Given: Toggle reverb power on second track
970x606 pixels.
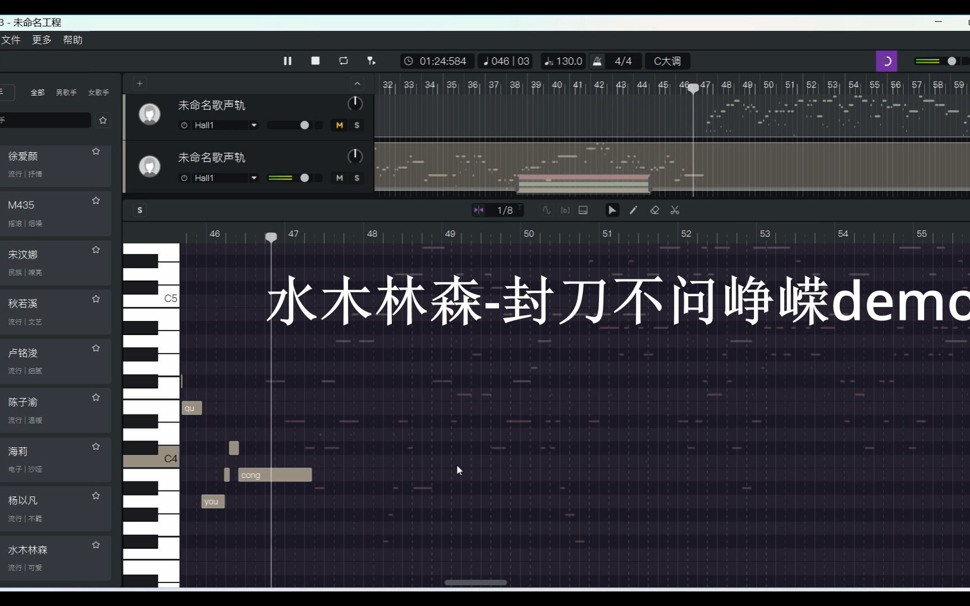Looking at the screenshot, I should 184,178.
